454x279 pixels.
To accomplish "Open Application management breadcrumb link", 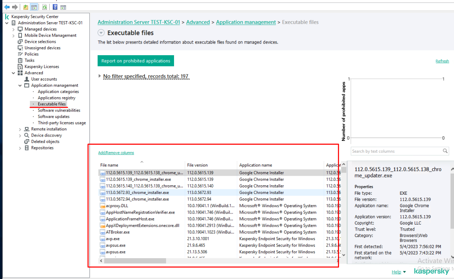I will [246, 22].
